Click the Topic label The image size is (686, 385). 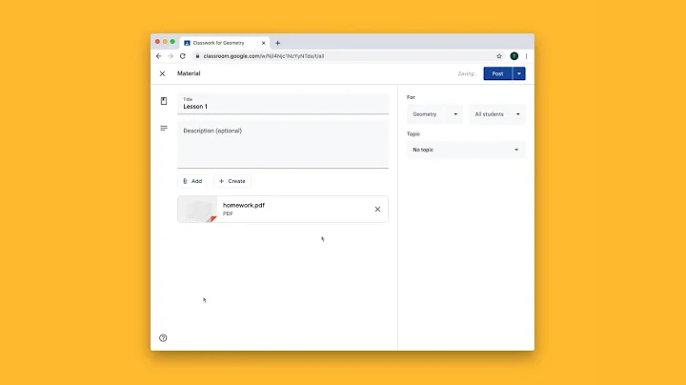(413, 133)
